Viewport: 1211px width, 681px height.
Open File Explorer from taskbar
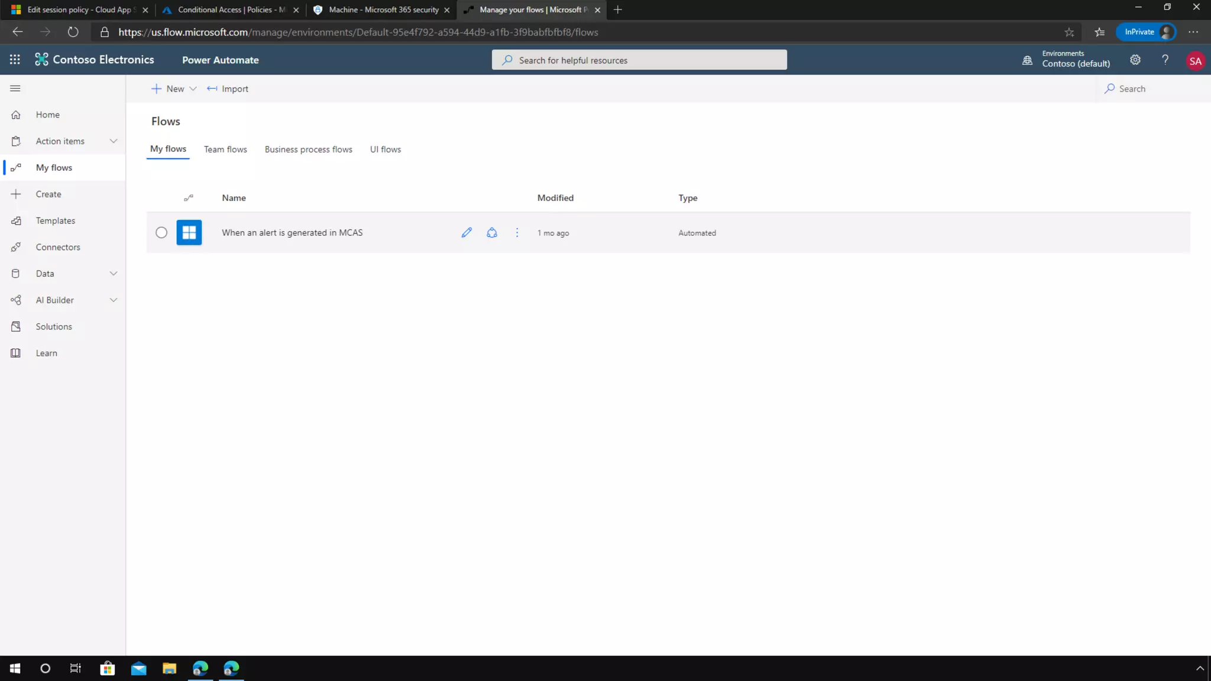pyautogui.click(x=169, y=669)
